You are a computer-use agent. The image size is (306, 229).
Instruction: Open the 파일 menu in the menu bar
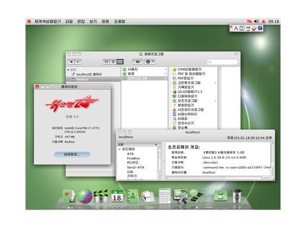pos(69,21)
